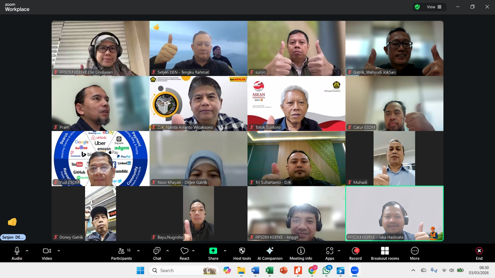Open the Chat panel
Viewport: 495px width, 278px height.
pos(157,253)
